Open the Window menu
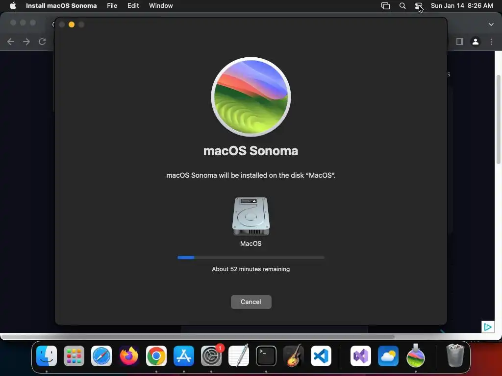 (161, 6)
